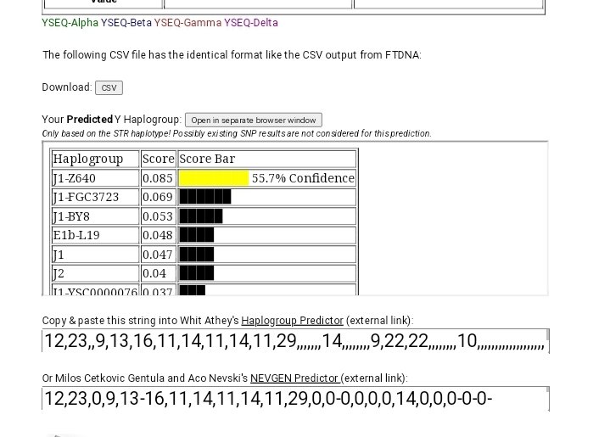
Task: Select the J1-Z640 haplogroup cell
Action: tap(95, 178)
